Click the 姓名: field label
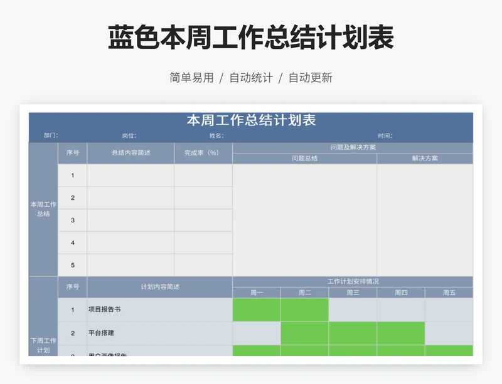The width and height of the screenshot is (502, 384). (216, 135)
